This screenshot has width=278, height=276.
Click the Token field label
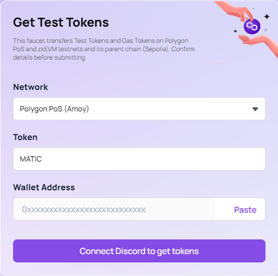click(25, 137)
